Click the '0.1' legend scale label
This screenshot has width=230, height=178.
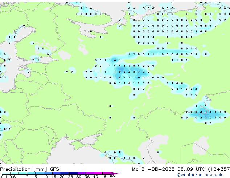pyautogui.click(x=4, y=177)
